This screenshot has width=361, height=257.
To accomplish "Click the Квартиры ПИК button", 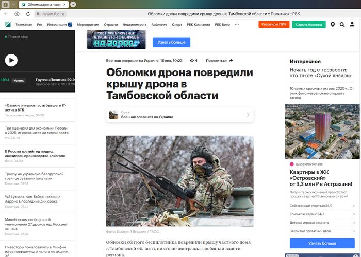I will coord(274,24).
